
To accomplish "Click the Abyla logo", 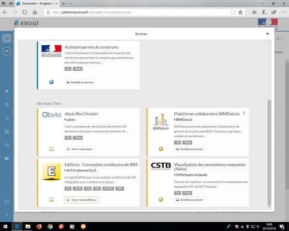I will (52, 115).
